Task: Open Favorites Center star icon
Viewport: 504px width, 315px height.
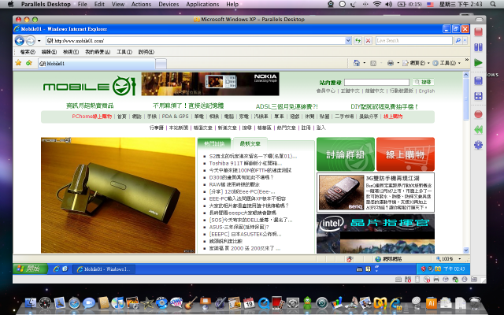Action: [18, 63]
